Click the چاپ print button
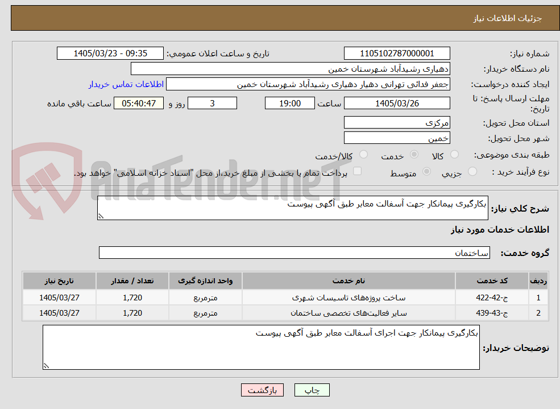 [x=312, y=390]
